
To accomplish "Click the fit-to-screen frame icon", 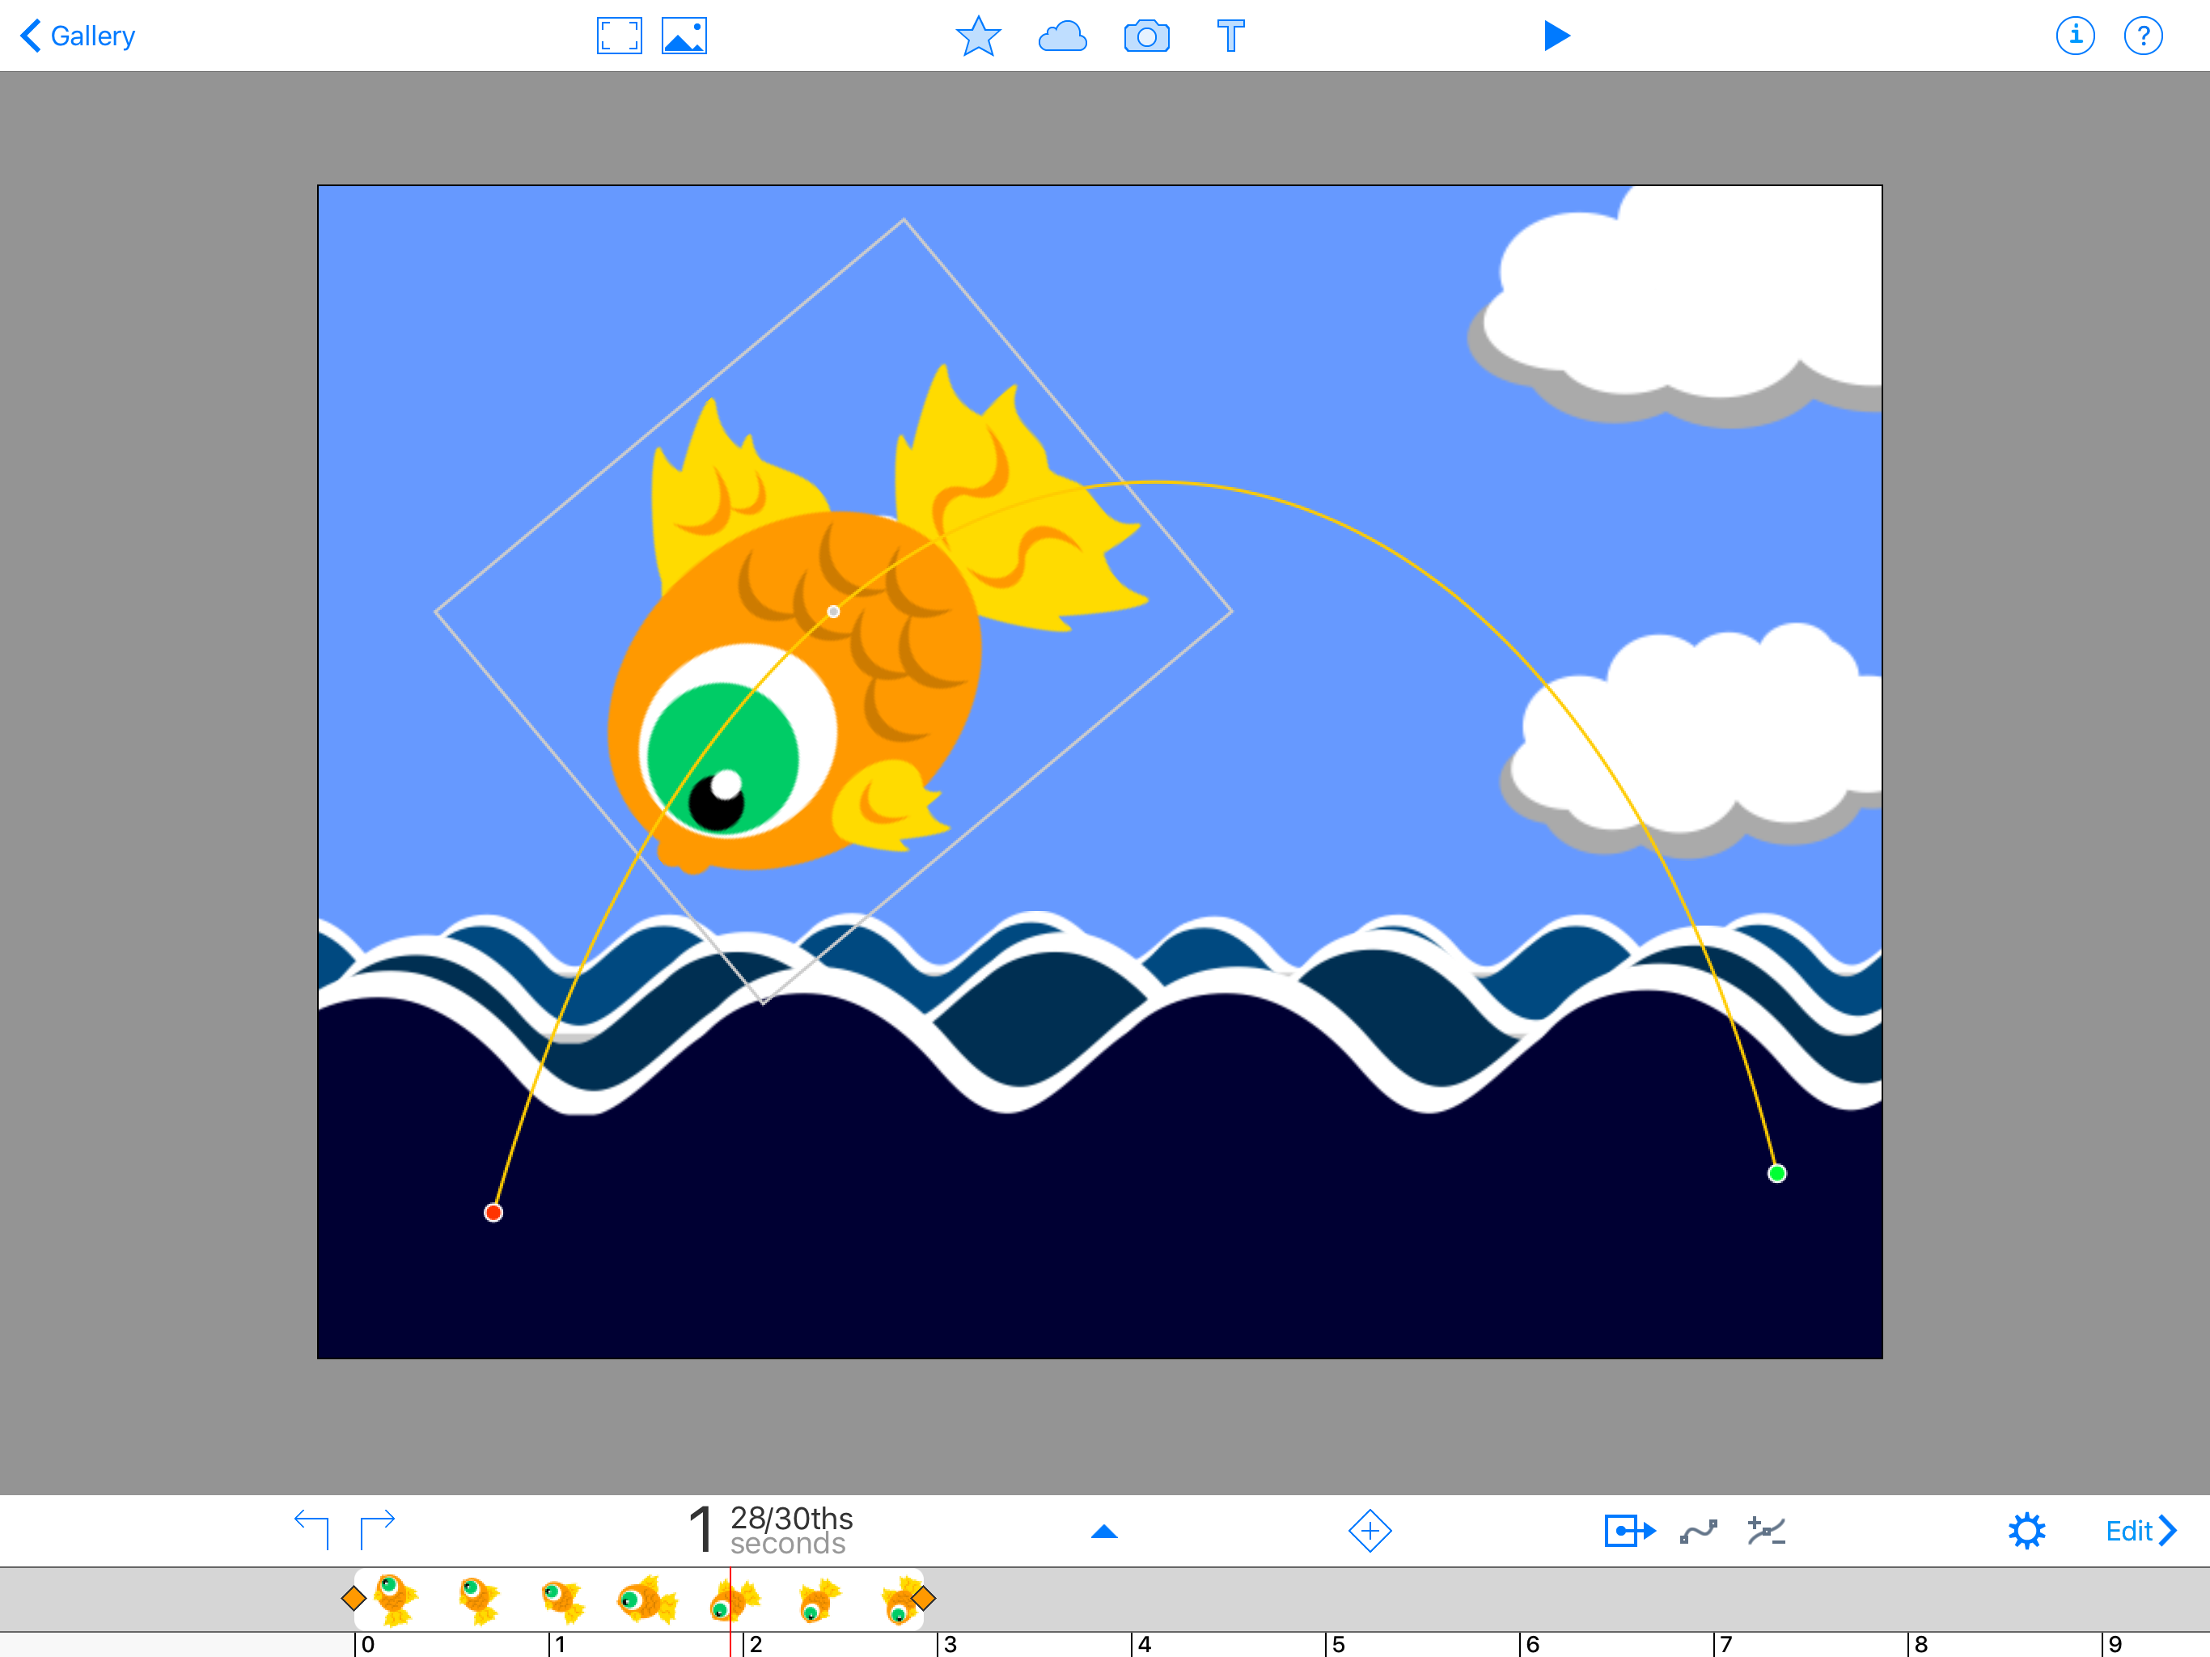I will pyautogui.click(x=619, y=36).
